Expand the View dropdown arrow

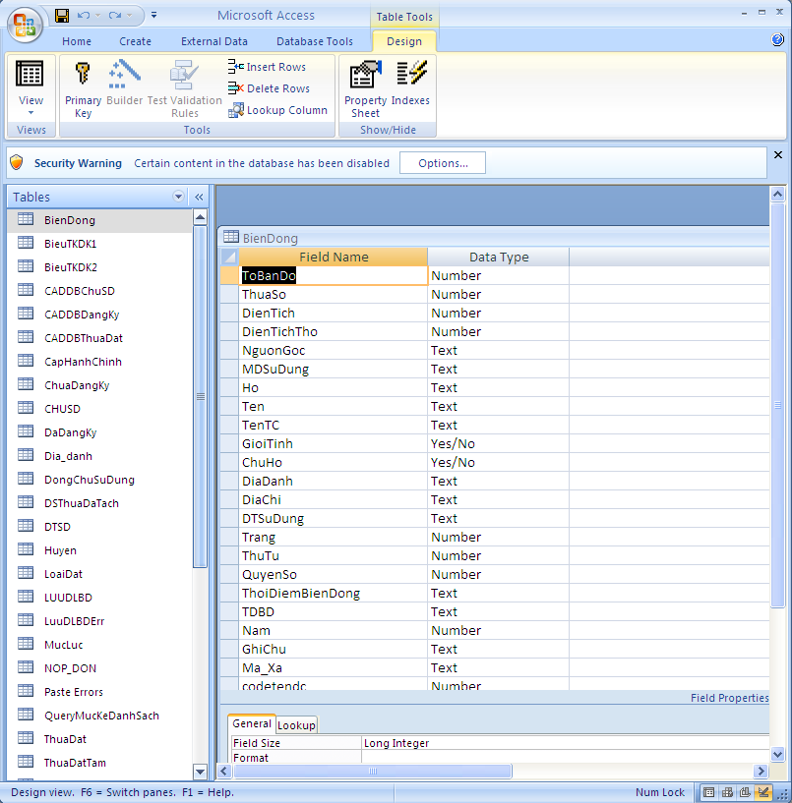30,112
